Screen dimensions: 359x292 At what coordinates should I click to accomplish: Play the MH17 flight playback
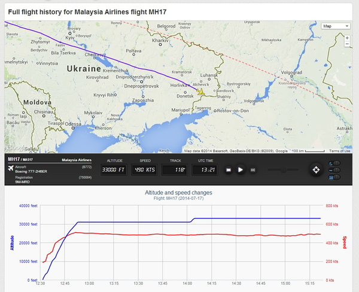pyautogui.click(x=241, y=170)
